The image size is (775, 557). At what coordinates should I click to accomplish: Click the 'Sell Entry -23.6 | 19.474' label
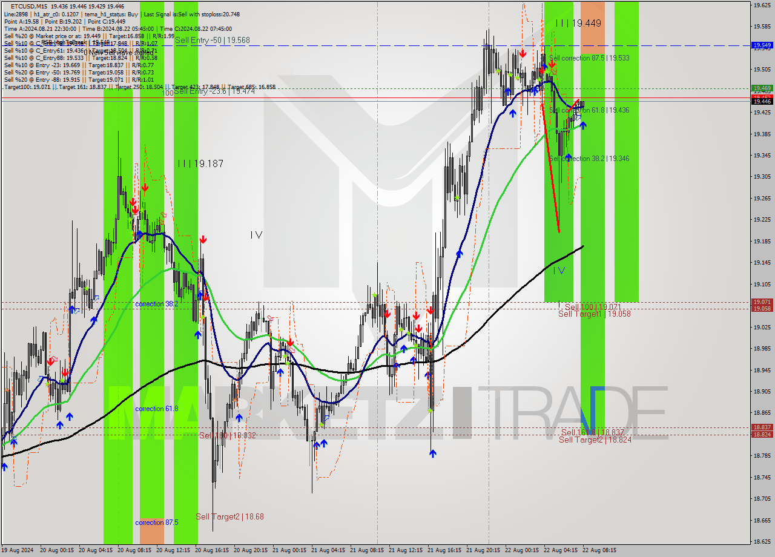tap(214, 91)
